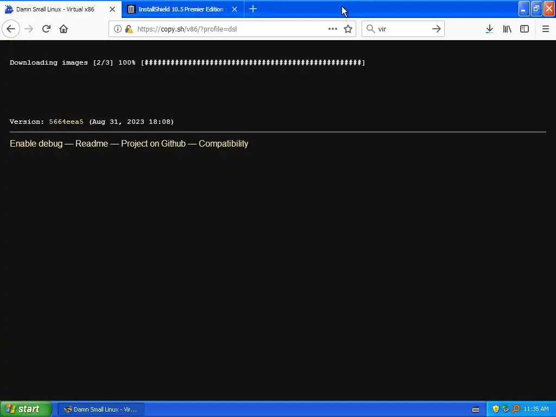Click the lock with warning icon
556x417 pixels.
click(129, 29)
